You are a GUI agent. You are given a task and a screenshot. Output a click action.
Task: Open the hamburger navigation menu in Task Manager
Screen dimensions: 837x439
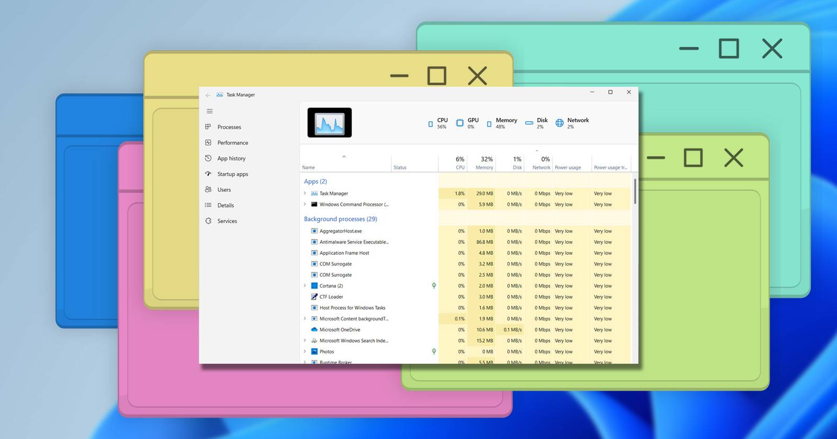(x=210, y=111)
